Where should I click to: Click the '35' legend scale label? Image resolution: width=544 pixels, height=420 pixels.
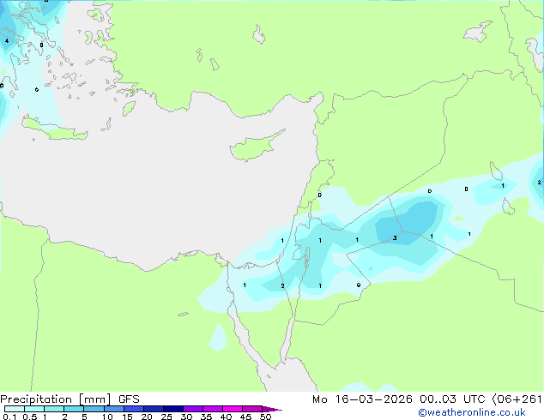pyautogui.click(x=206, y=417)
